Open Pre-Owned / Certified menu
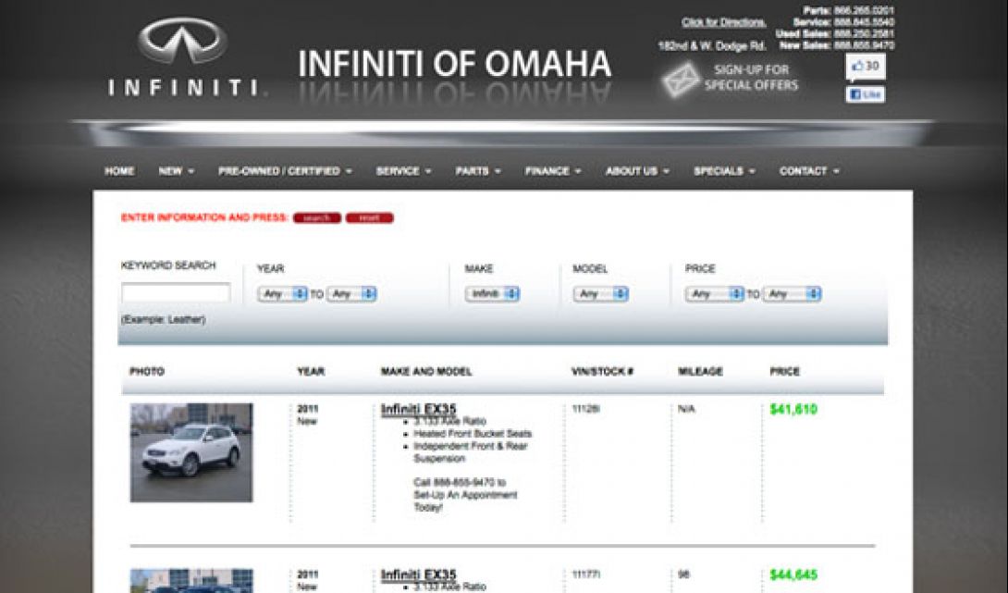The width and height of the screenshot is (1008, 593). click(285, 171)
